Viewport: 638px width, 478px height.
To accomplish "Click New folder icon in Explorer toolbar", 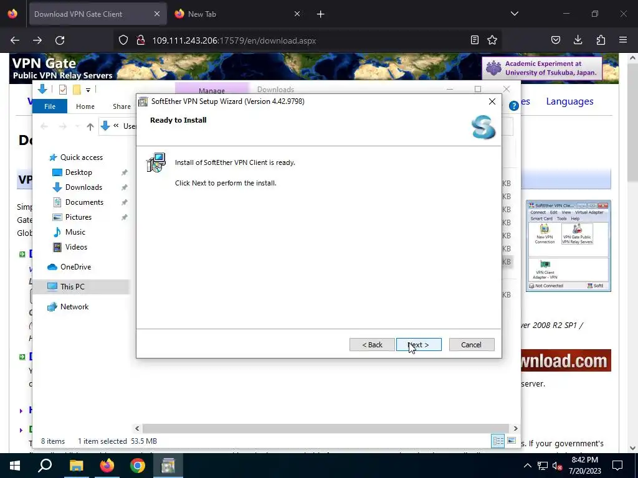I will 77,90.
